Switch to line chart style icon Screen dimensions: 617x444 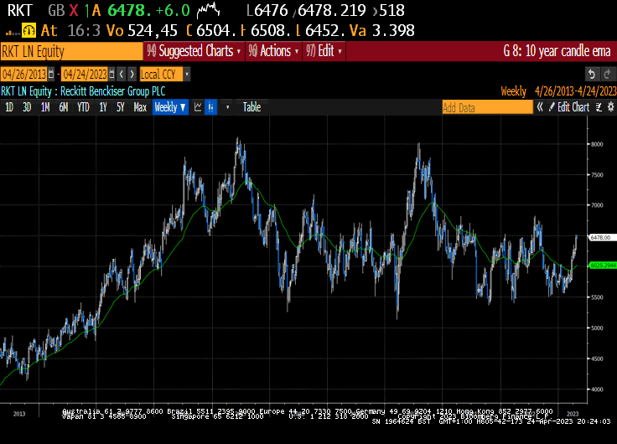coord(198,107)
